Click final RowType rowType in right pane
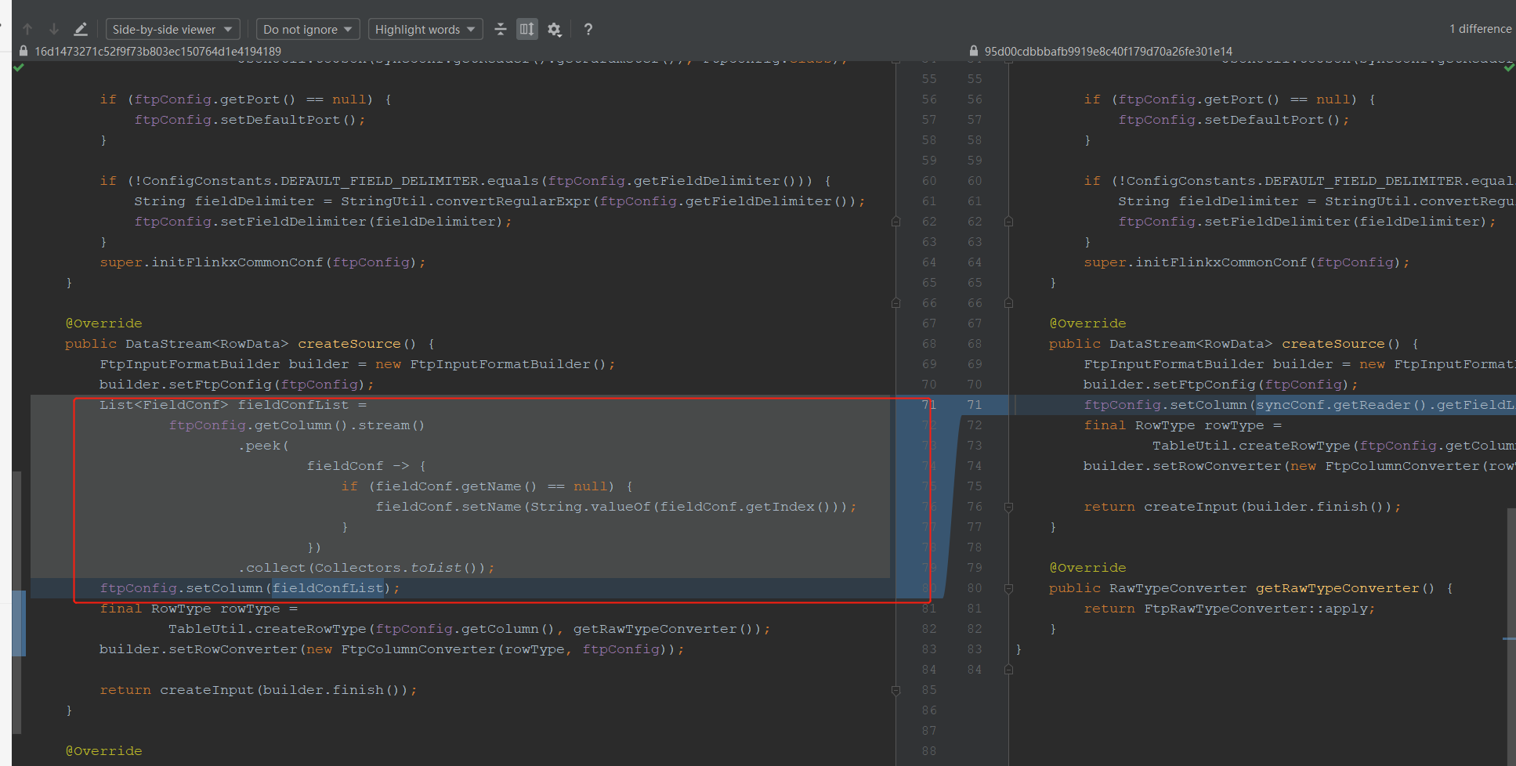The image size is (1516, 766). tap(1182, 425)
